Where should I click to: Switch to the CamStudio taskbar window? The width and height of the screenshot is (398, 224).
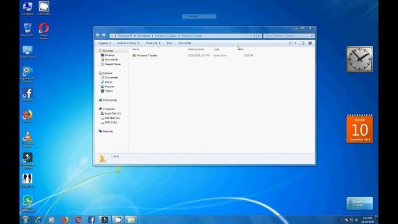click(x=118, y=220)
